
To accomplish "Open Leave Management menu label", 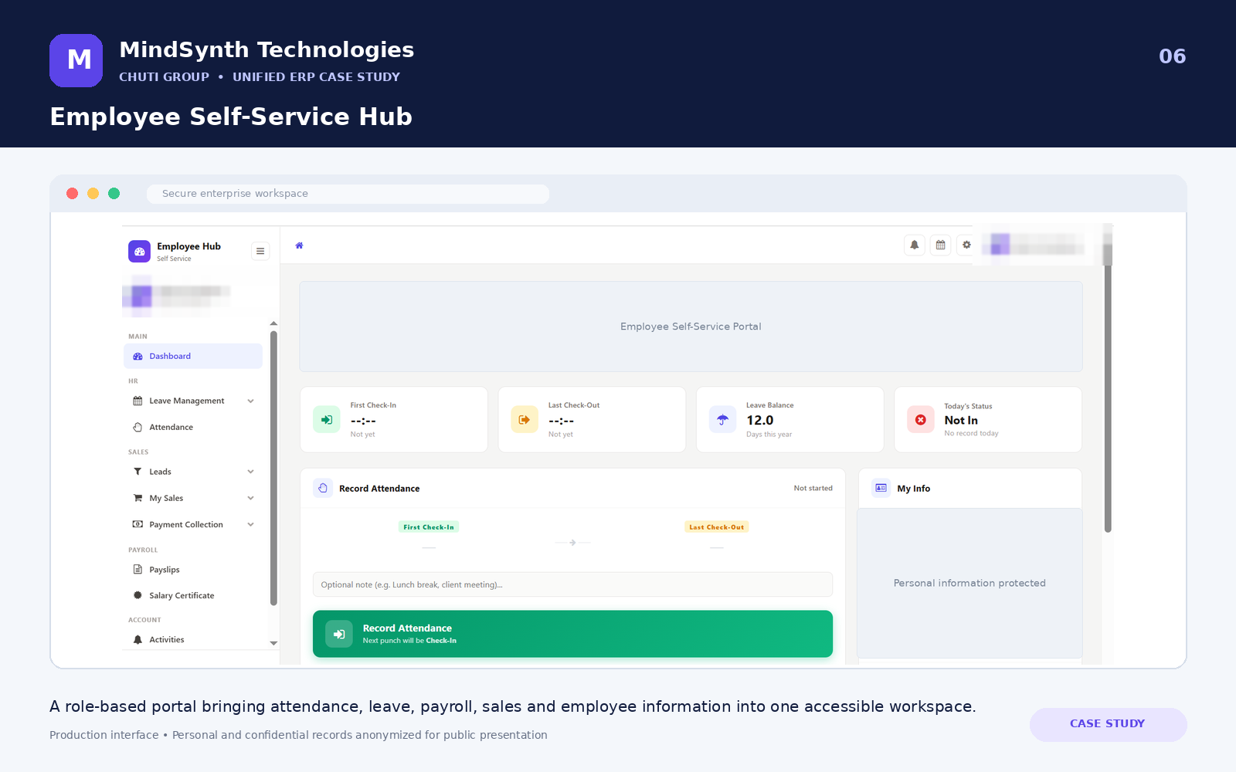I will [x=187, y=401].
